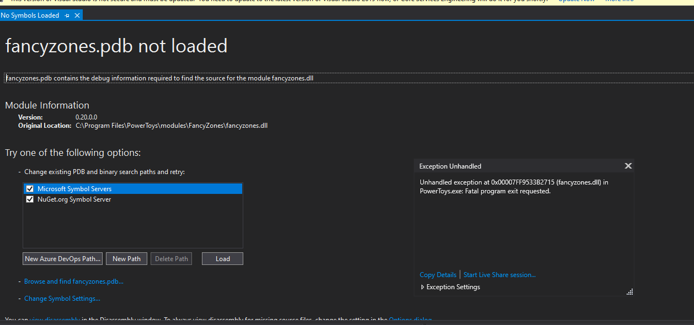Load symbols with the Load button

(222, 259)
